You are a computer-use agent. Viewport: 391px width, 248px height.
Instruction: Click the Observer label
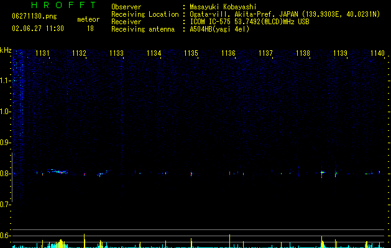[x=126, y=7]
